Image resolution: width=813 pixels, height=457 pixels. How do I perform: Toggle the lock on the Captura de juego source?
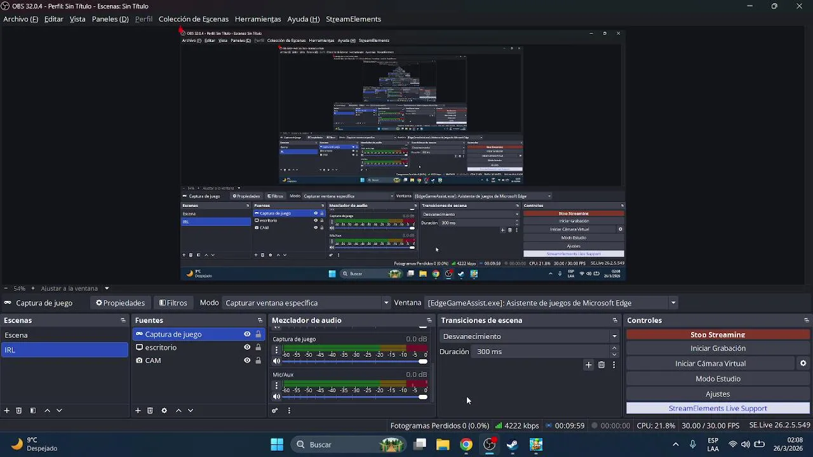[x=258, y=334]
